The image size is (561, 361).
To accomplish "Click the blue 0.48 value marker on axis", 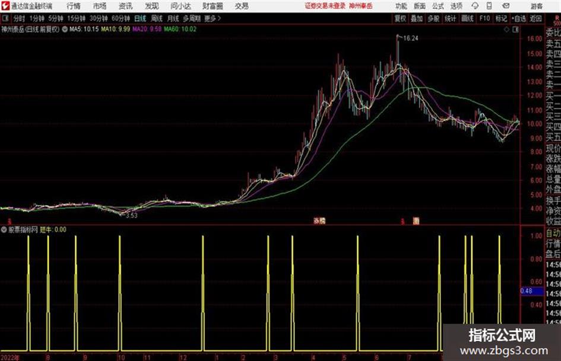I will (532, 291).
